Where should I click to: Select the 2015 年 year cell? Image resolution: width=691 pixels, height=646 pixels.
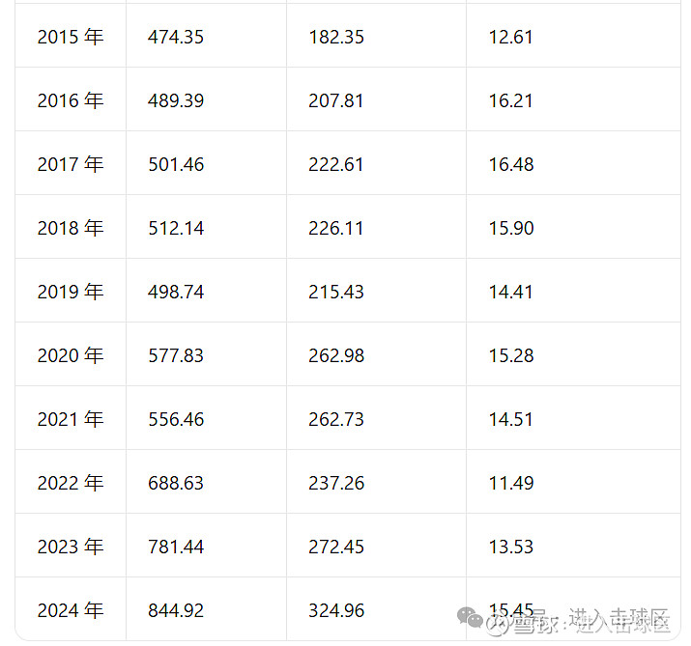tap(71, 37)
